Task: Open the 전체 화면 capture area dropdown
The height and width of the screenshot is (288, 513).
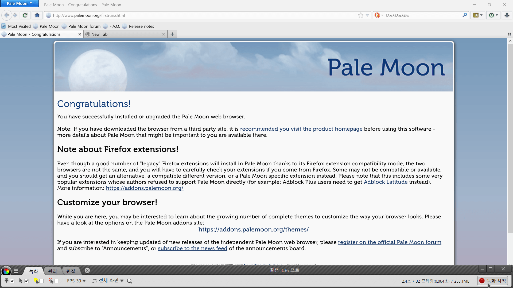Action: [122, 281]
